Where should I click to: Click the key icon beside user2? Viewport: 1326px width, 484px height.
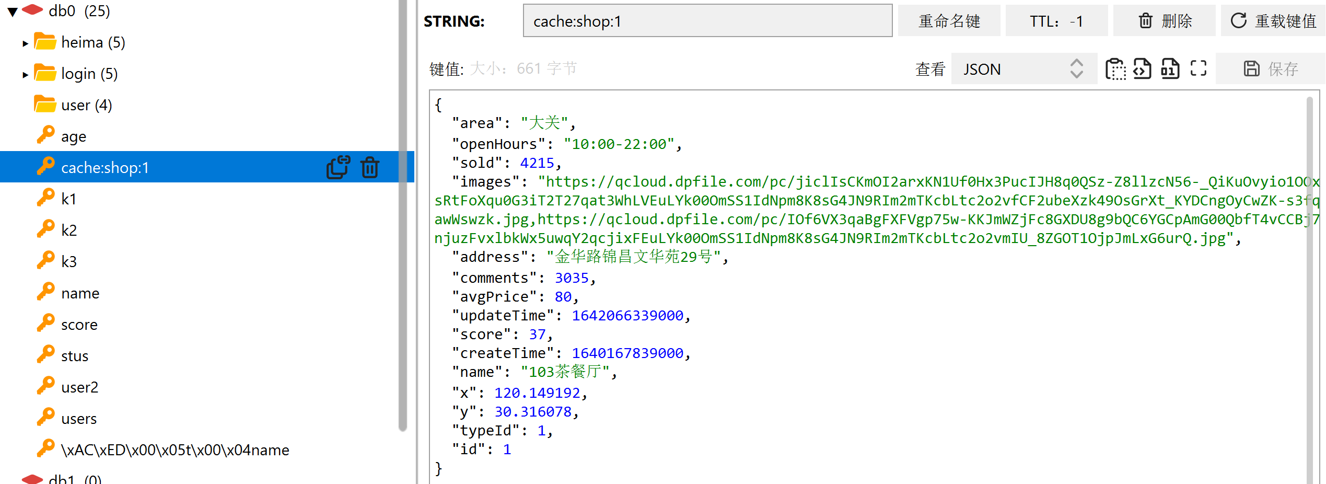(46, 386)
